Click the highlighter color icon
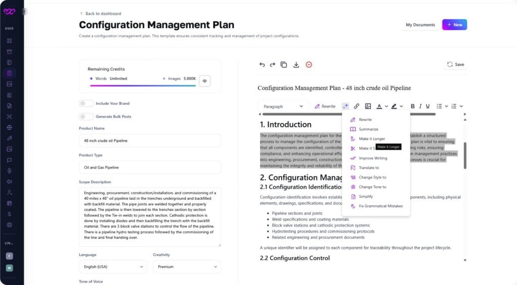Image resolution: width=517 pixels, height=285 pixels. [394, 106]
